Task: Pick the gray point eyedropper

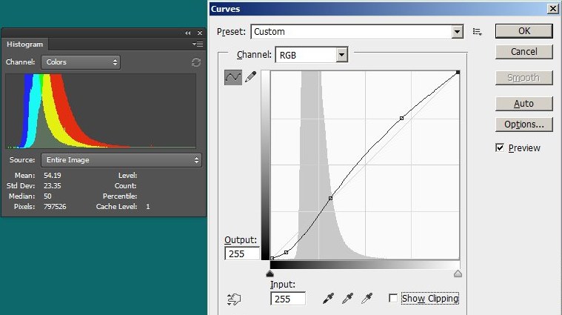Action: 347,299
